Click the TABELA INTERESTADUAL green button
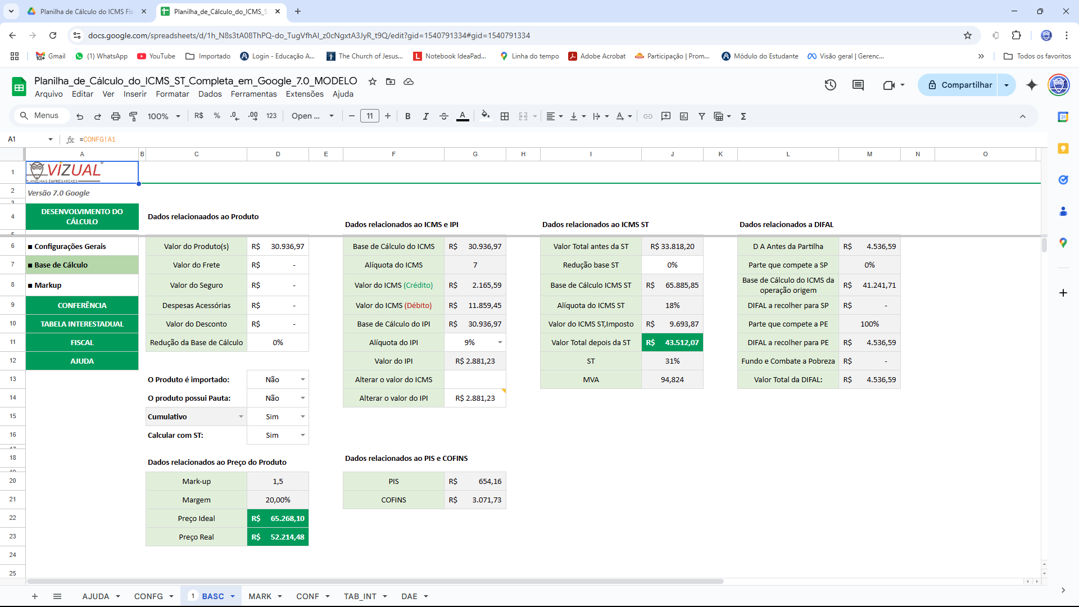The image size is (1079, 607). tap(82, 324)
